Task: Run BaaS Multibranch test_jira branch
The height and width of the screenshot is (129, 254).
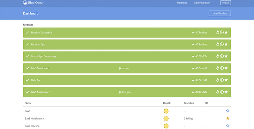Action: [222, 92]
